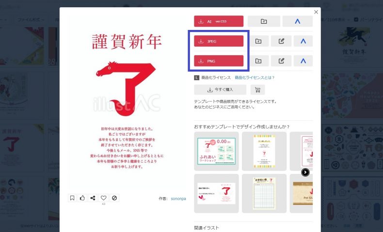Open author sononpa's profile link
Image resolution: width=383 pixels, height=232 pixels.
point(178,199)
